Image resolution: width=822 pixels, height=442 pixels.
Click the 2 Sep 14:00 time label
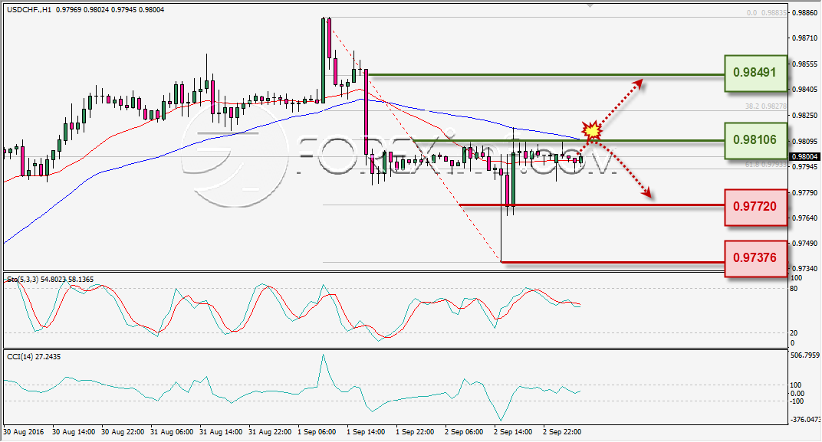513,432
